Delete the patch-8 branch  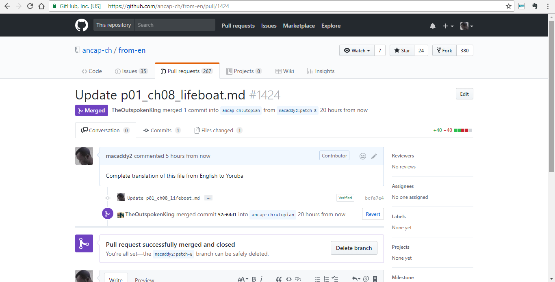pos(354,248)
